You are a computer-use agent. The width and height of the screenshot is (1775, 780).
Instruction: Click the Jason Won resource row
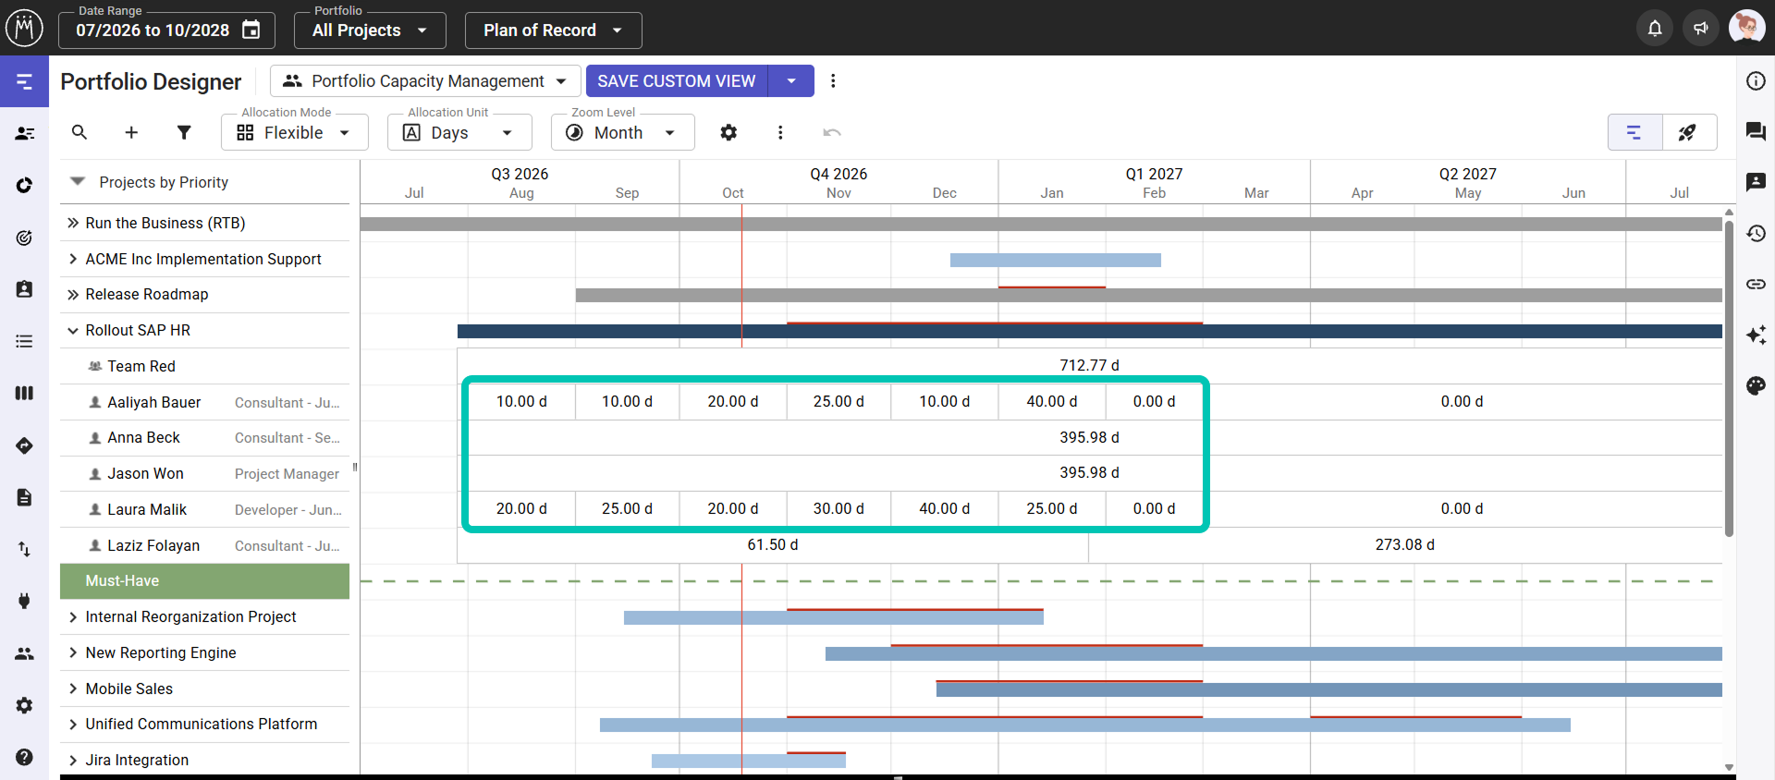[204, 474]
